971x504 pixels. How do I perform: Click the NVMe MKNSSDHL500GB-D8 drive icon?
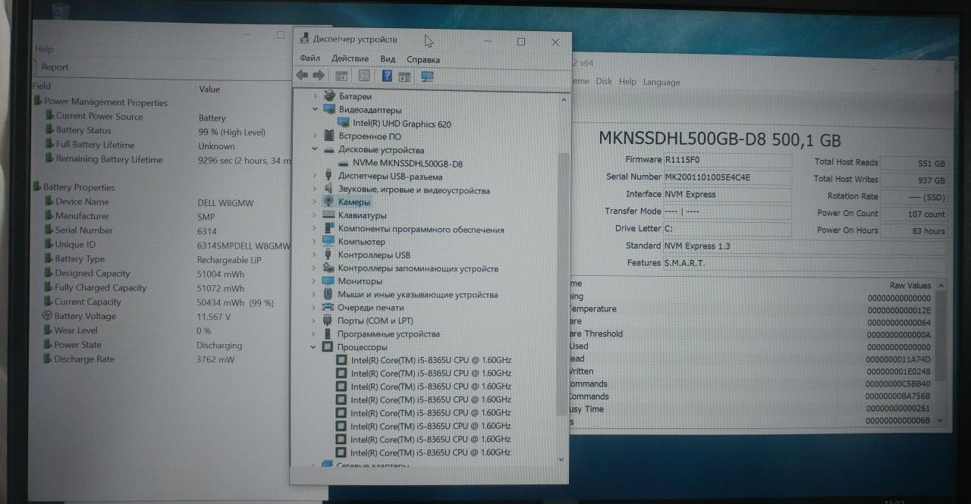coord(343,164)
